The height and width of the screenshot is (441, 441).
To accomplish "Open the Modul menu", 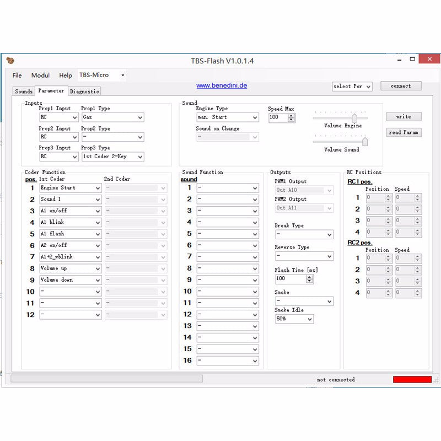I will pos(40,76).
